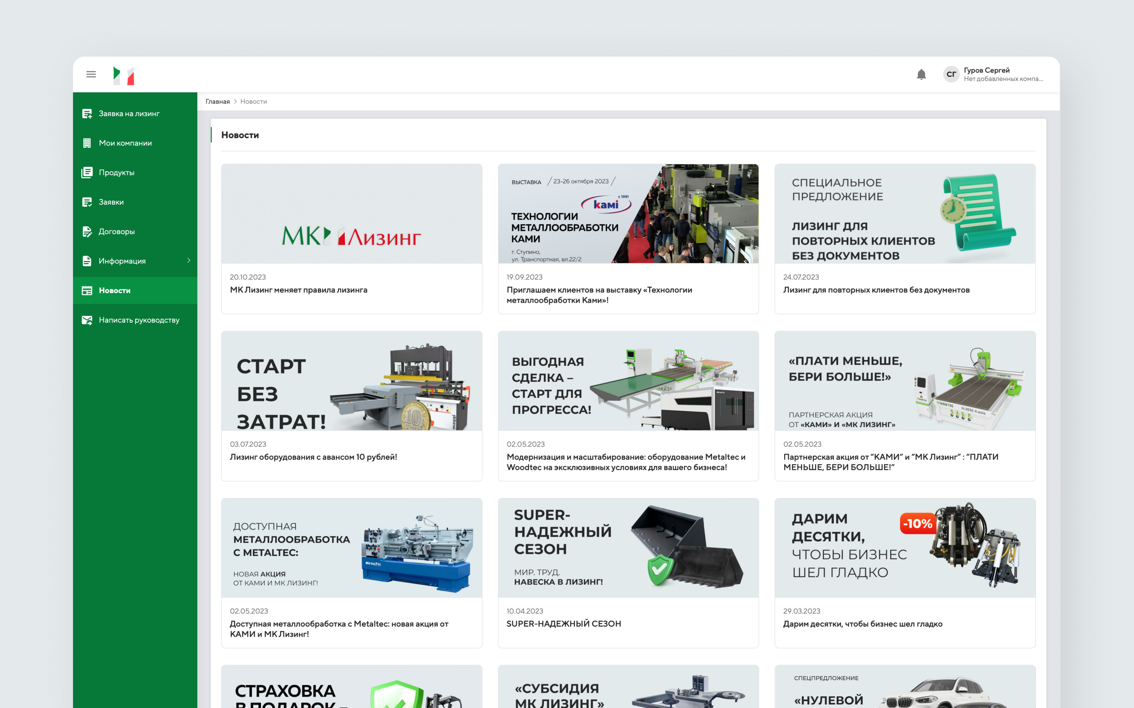Select Новости in the sidebar menu

[114, 291]
